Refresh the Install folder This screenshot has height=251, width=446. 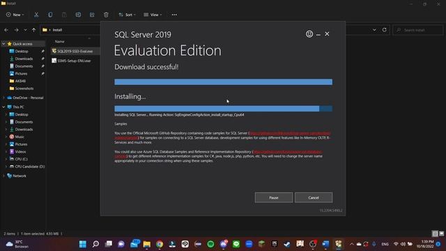click(384, 30)
